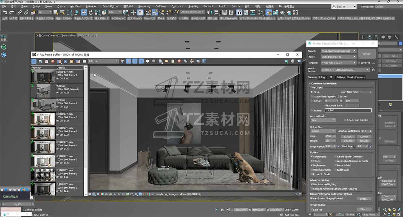Open the Area to Render View dropdown

pos(323,120)
